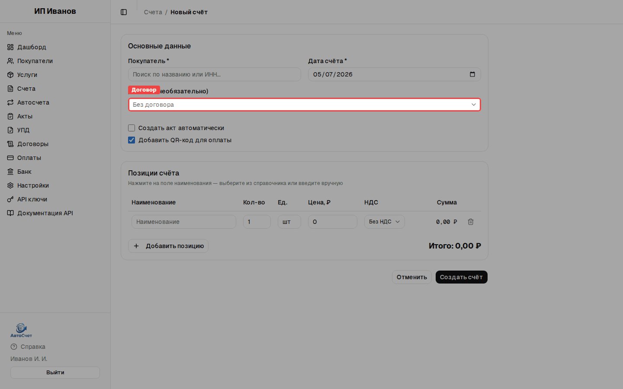Open API ключи in sidebar

pos(55,199)
